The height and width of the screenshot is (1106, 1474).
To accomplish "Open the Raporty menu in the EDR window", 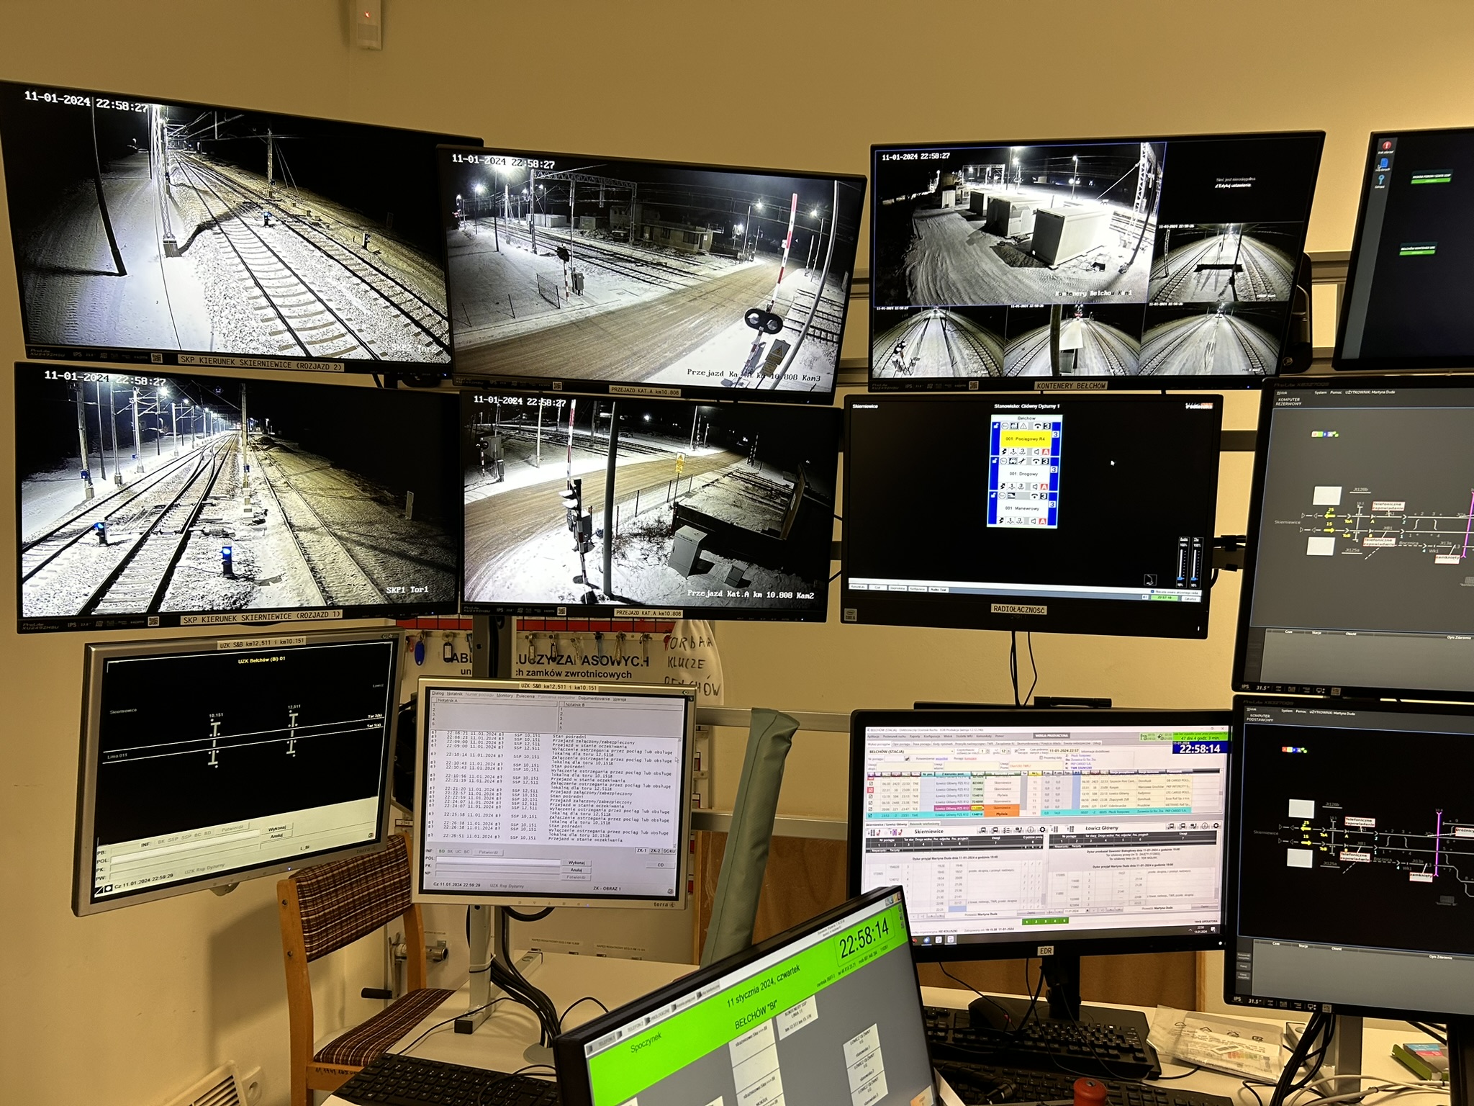I will pyautogui.click(x=915, y=736).
